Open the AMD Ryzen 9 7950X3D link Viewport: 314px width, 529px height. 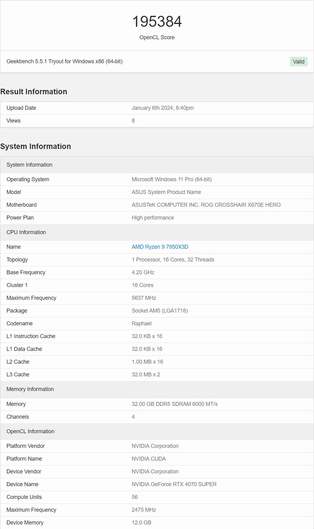(x=160, y=247)
